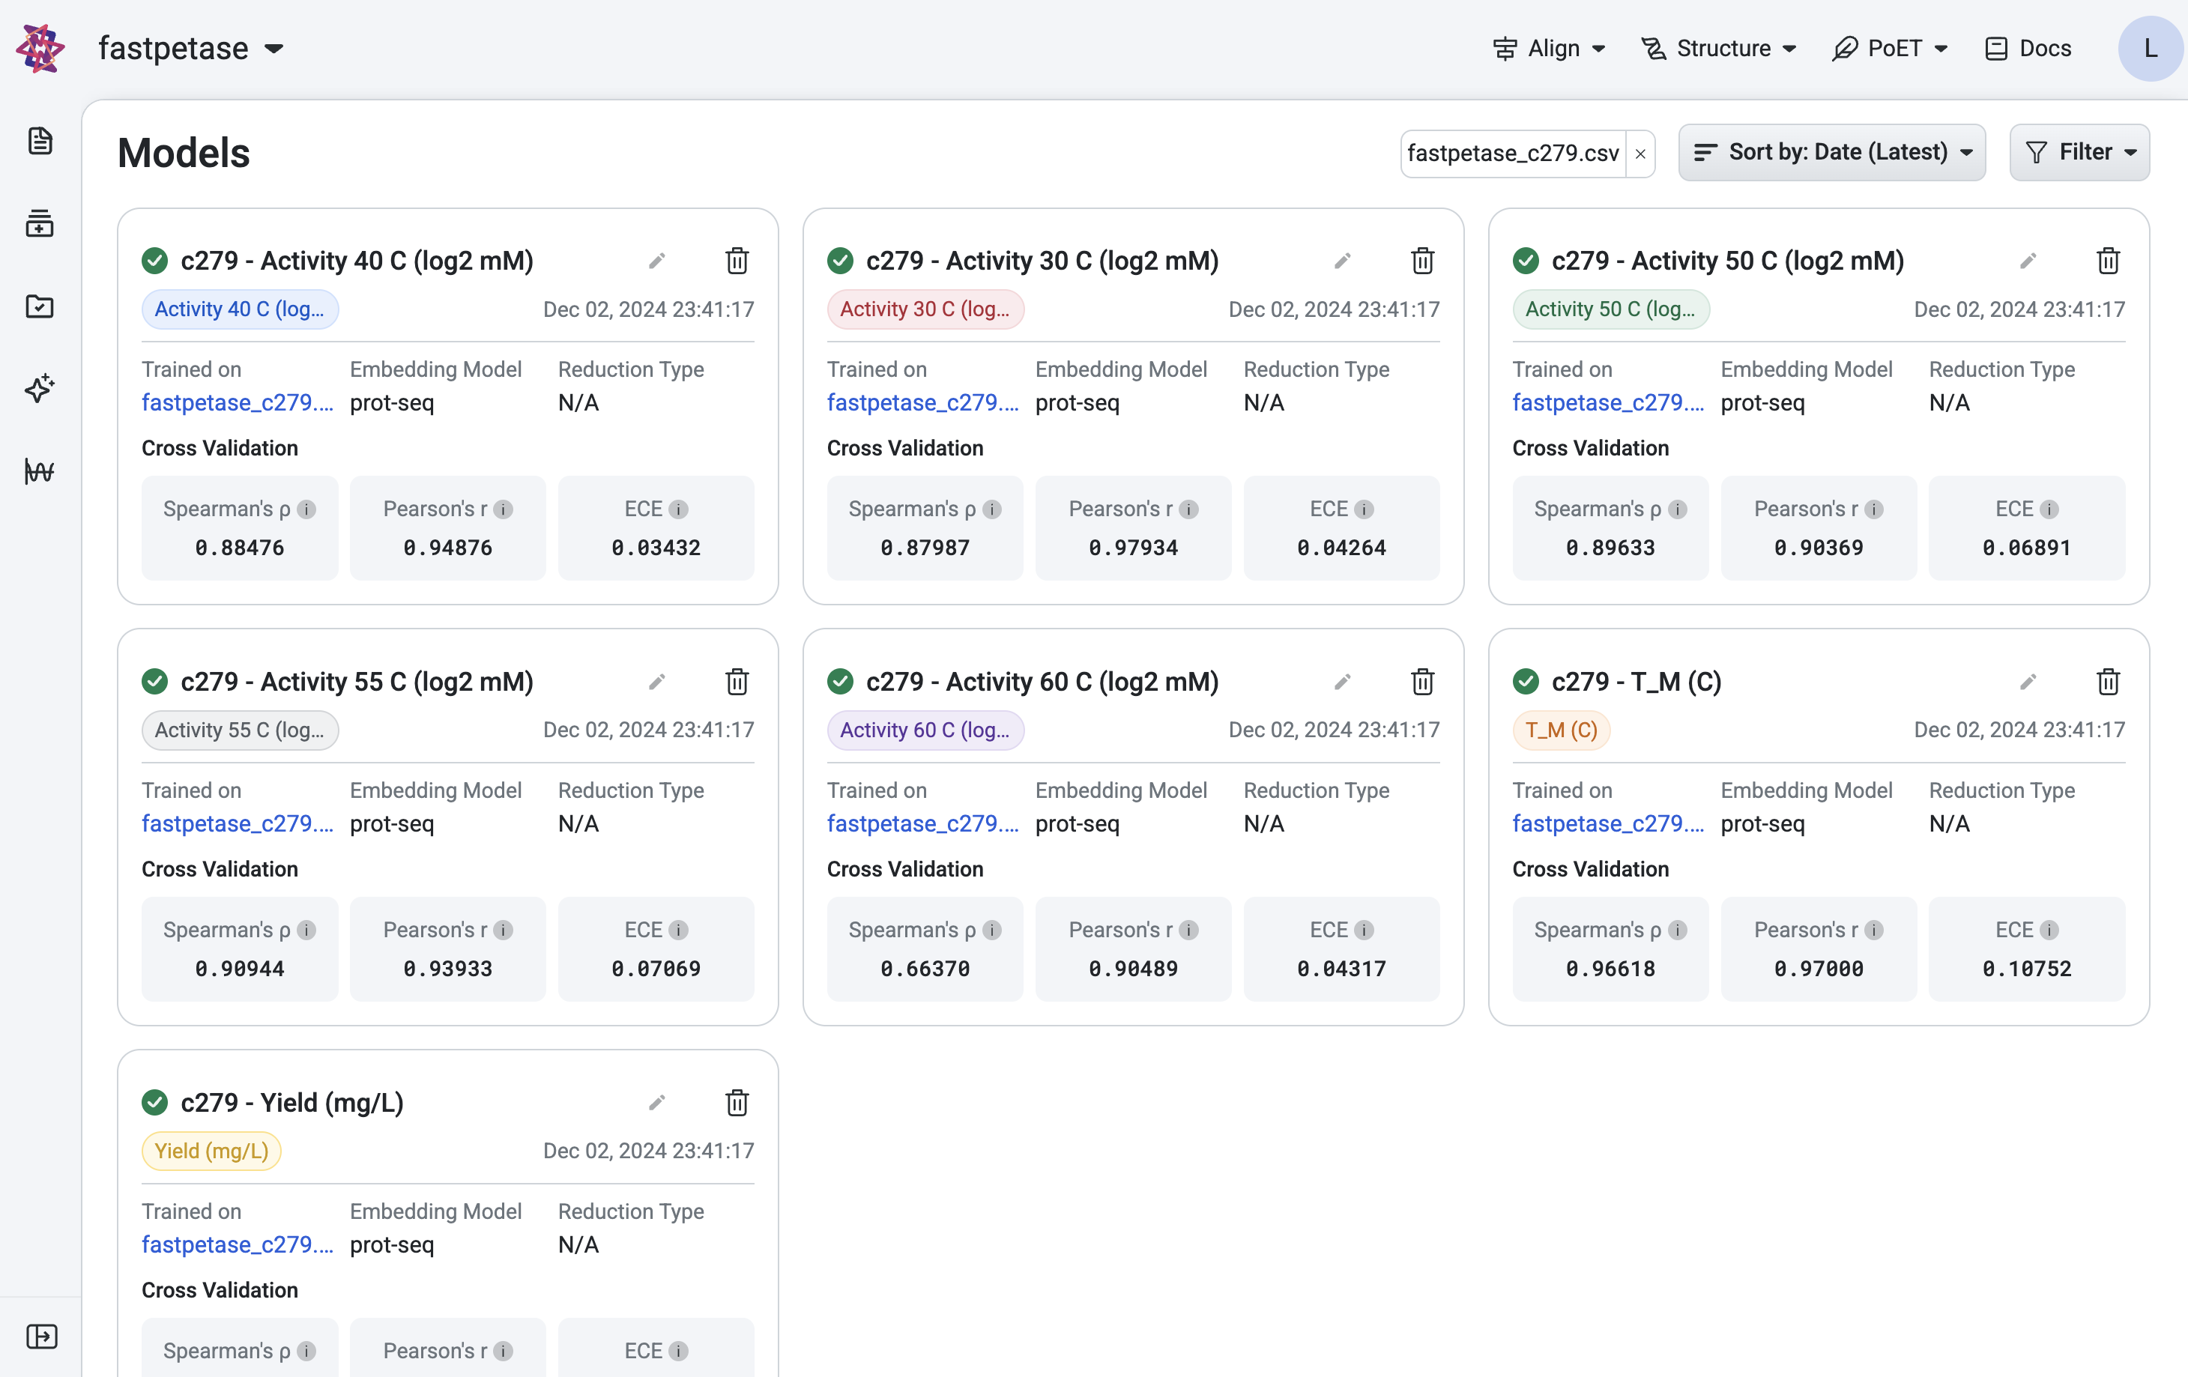Show Pearson's r info for Activity 30 C
Image resolution: width=2188 pixels, height=1377 pixels.
(1188, 509)
